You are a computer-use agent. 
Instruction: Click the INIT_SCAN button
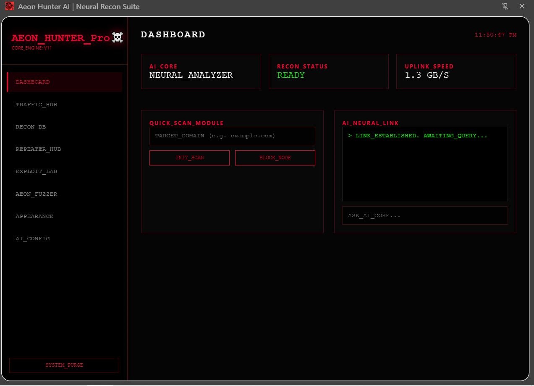pos(189,158)
